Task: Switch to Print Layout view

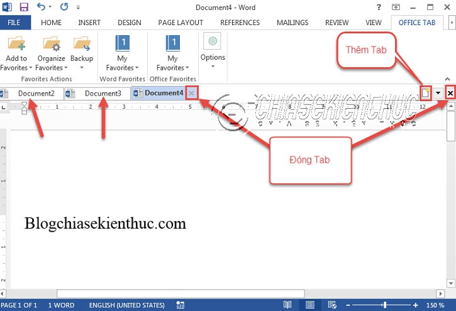Action: [309, 305]
